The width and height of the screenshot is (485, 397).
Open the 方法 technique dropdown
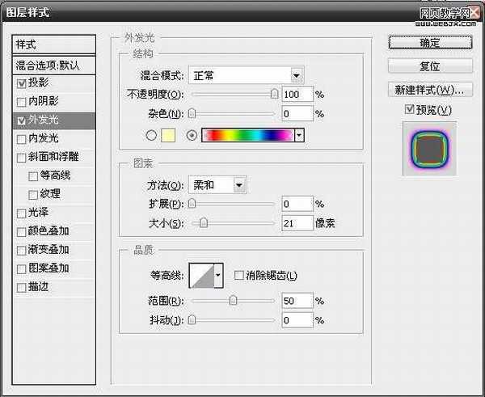point(217,185)
